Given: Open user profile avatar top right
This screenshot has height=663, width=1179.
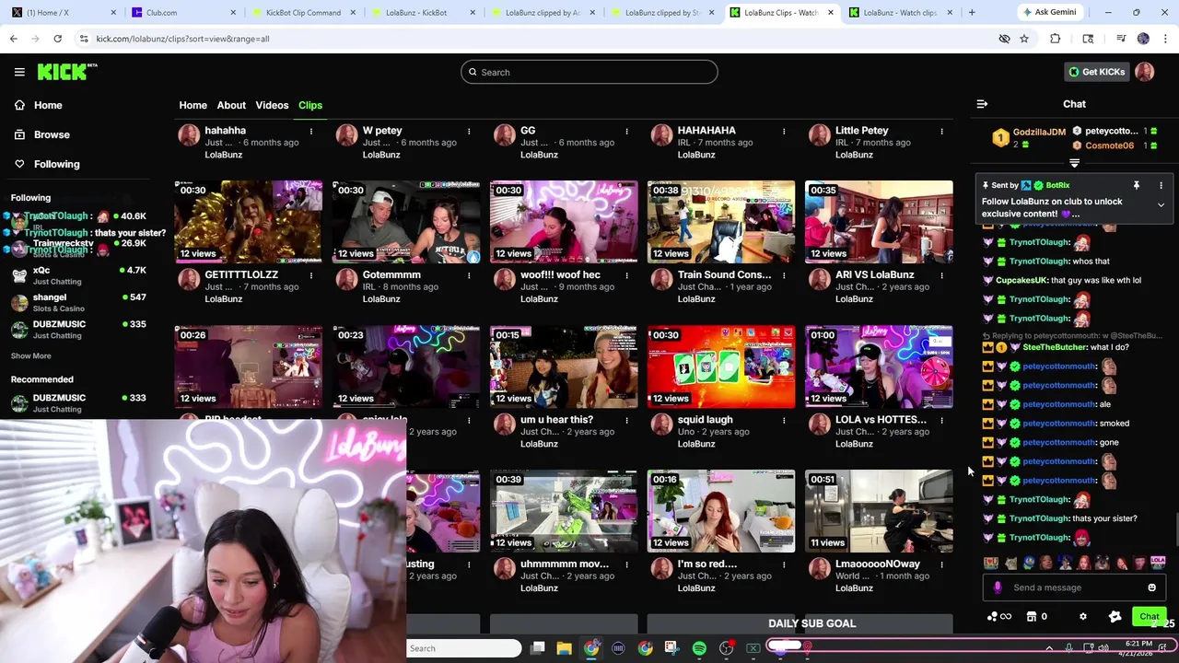Looking at the screenshot, I should (1145, 72).
